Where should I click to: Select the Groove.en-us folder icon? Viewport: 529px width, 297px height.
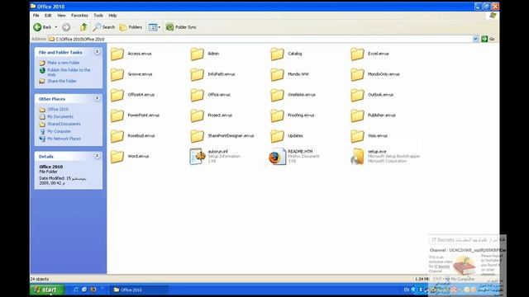117,74
